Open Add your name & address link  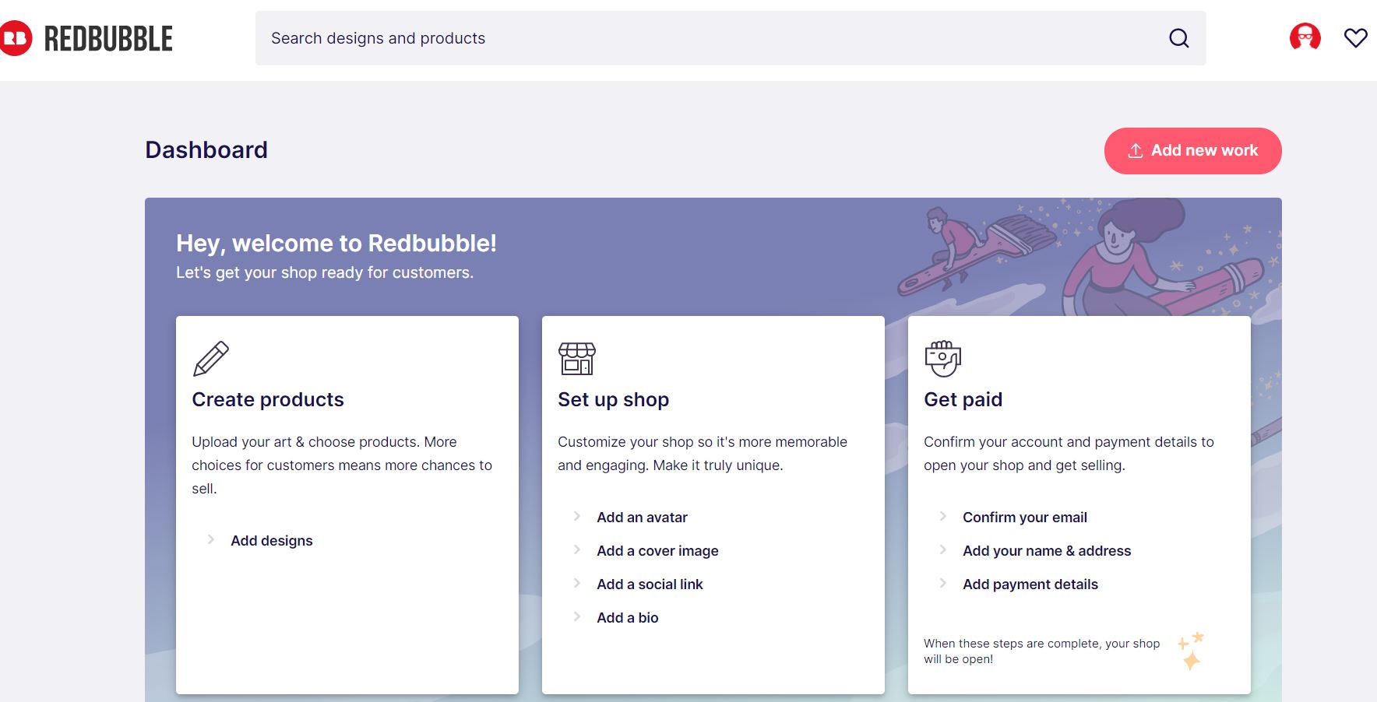(x=1047, y=551)
